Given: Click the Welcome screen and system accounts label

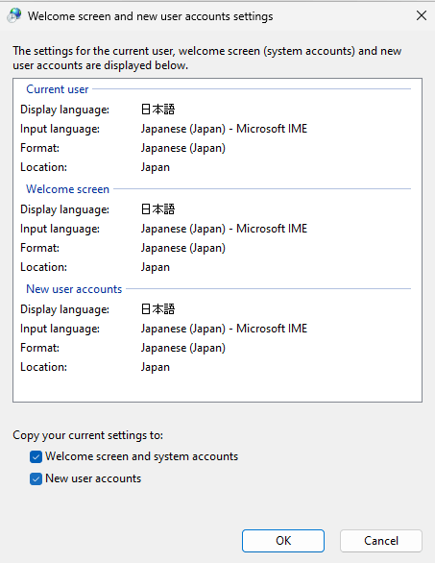Looking at the screenshot, I should click(141, 456).
